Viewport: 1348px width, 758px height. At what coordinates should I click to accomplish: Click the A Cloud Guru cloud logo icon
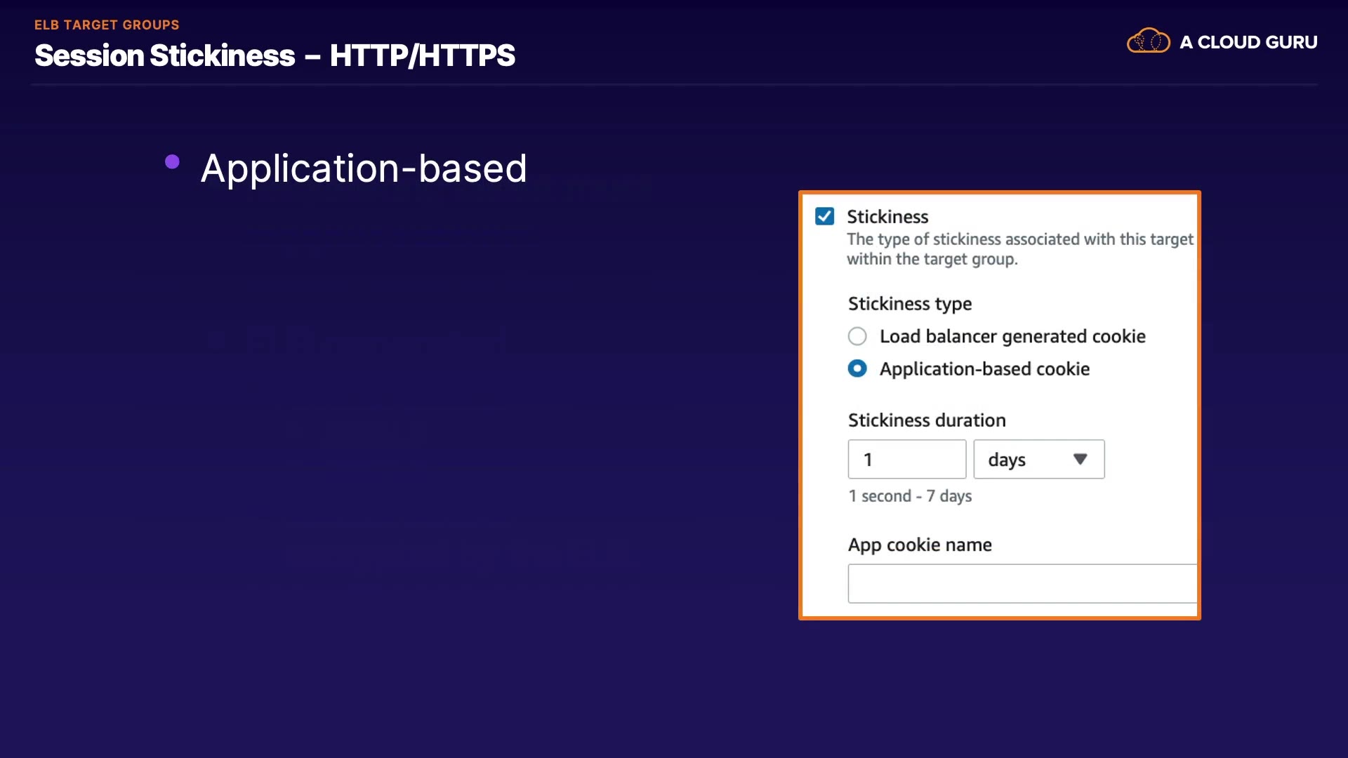click(x=1148, y=41)
